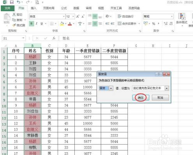Screen dimensions: 193x155
Task: Click the Wrap Text (自动换行) icon
Action: tap(119, 16)
